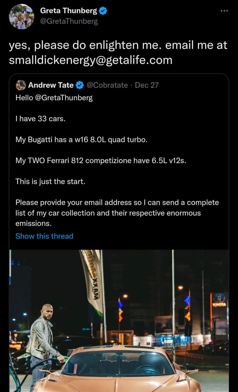Click the @GretaThunberg handle under the display name
Image resolution: width=238 pixels, height=392 pixels.
click(69, 21)
